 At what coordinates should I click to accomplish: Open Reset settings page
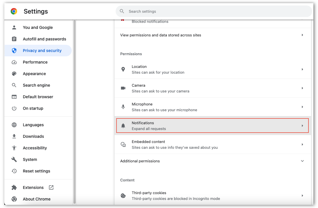pyautogui.click(x=36, y=171)
